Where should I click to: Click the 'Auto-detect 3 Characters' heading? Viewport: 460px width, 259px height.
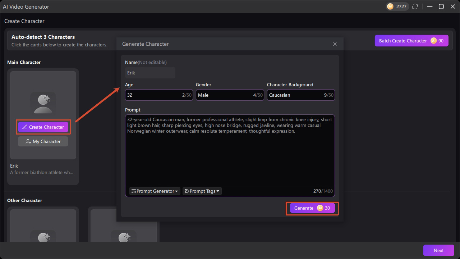(x=43, y=37)
